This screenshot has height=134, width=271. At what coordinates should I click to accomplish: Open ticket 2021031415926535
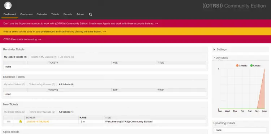(x=38, y=122)
